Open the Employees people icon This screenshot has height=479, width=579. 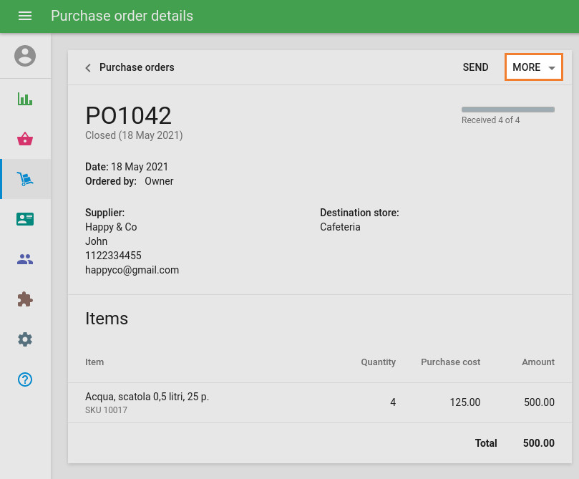[25, 259]
